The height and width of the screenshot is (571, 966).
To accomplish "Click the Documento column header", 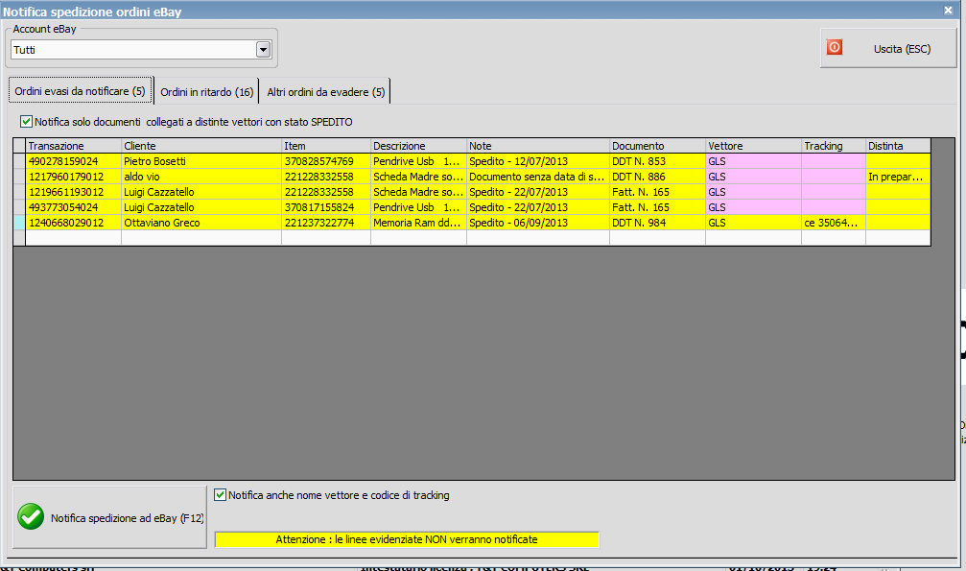I will click(657, 146).
